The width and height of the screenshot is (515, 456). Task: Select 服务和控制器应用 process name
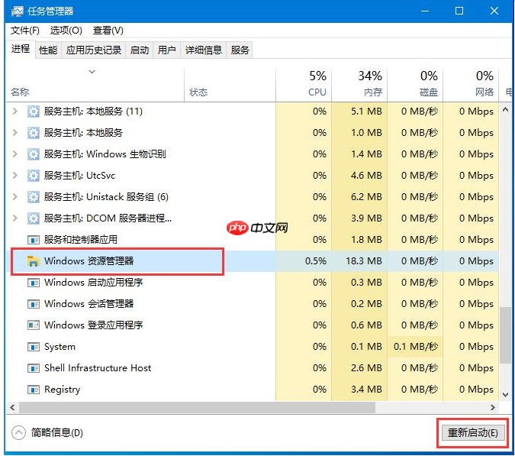pos(81,240)
